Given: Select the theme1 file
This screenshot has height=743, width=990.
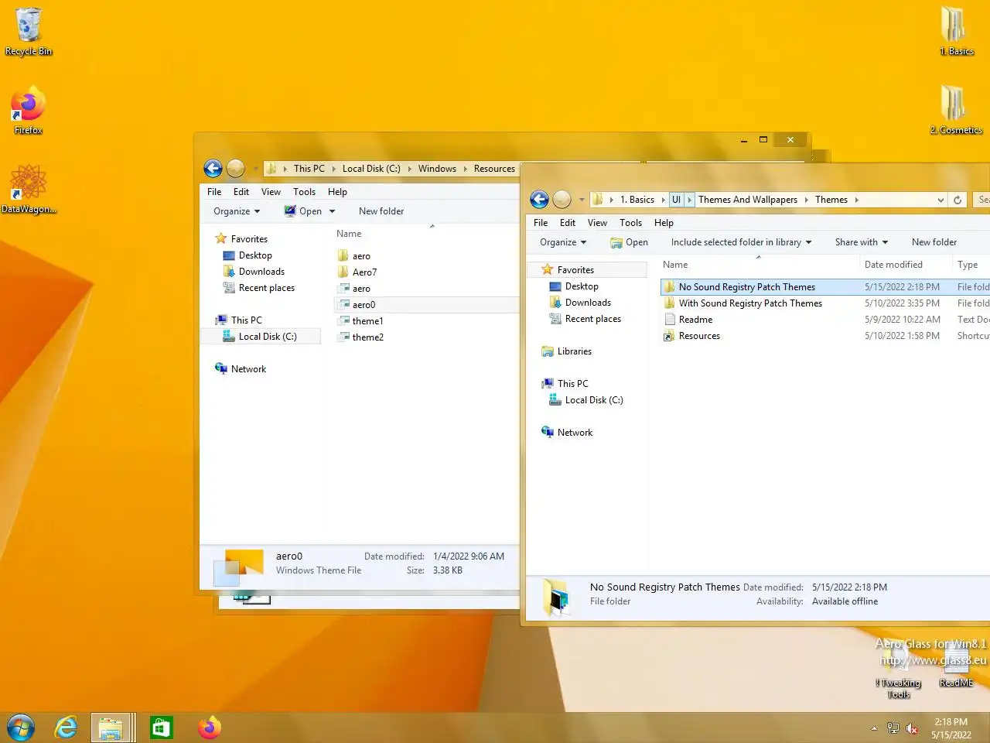Looking at the screenshot, I should tap(367, 321).
